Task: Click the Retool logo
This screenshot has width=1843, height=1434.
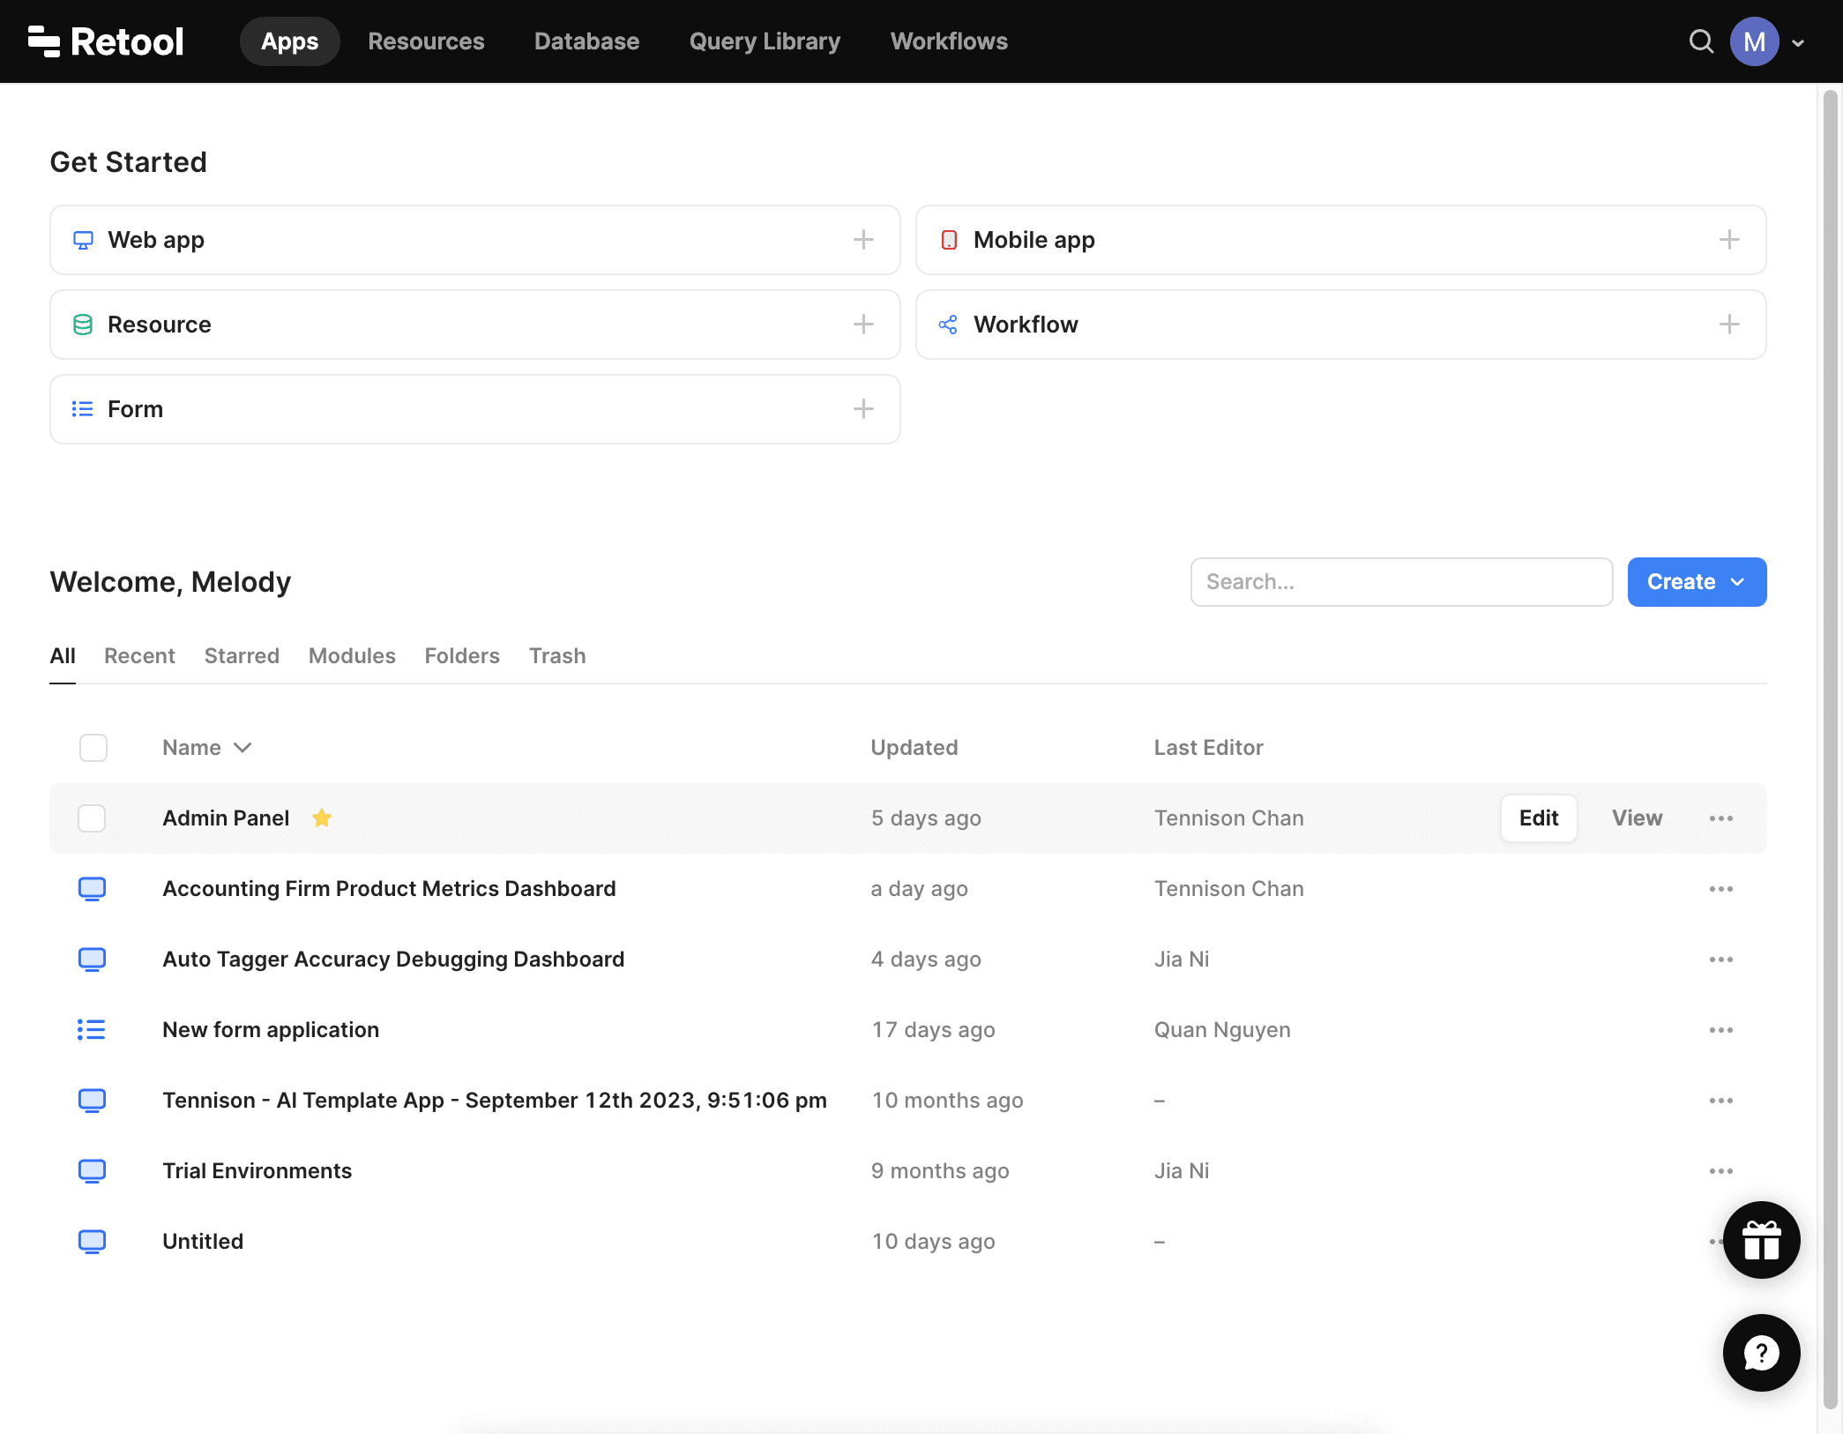Action: [106, 41]
